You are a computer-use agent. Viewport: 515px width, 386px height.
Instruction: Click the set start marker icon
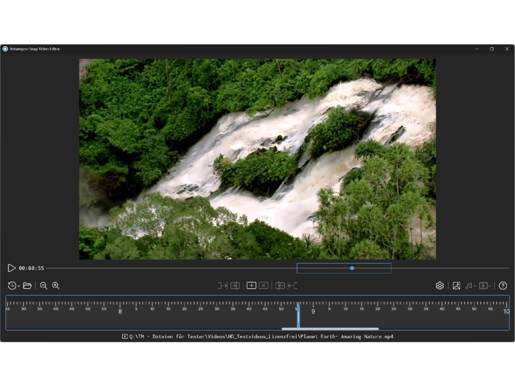point(222,285)
